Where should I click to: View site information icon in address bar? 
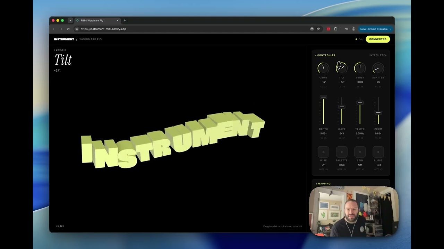tap(77, 29)
